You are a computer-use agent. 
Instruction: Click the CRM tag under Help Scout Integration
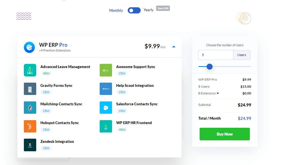tap(122, 92)
